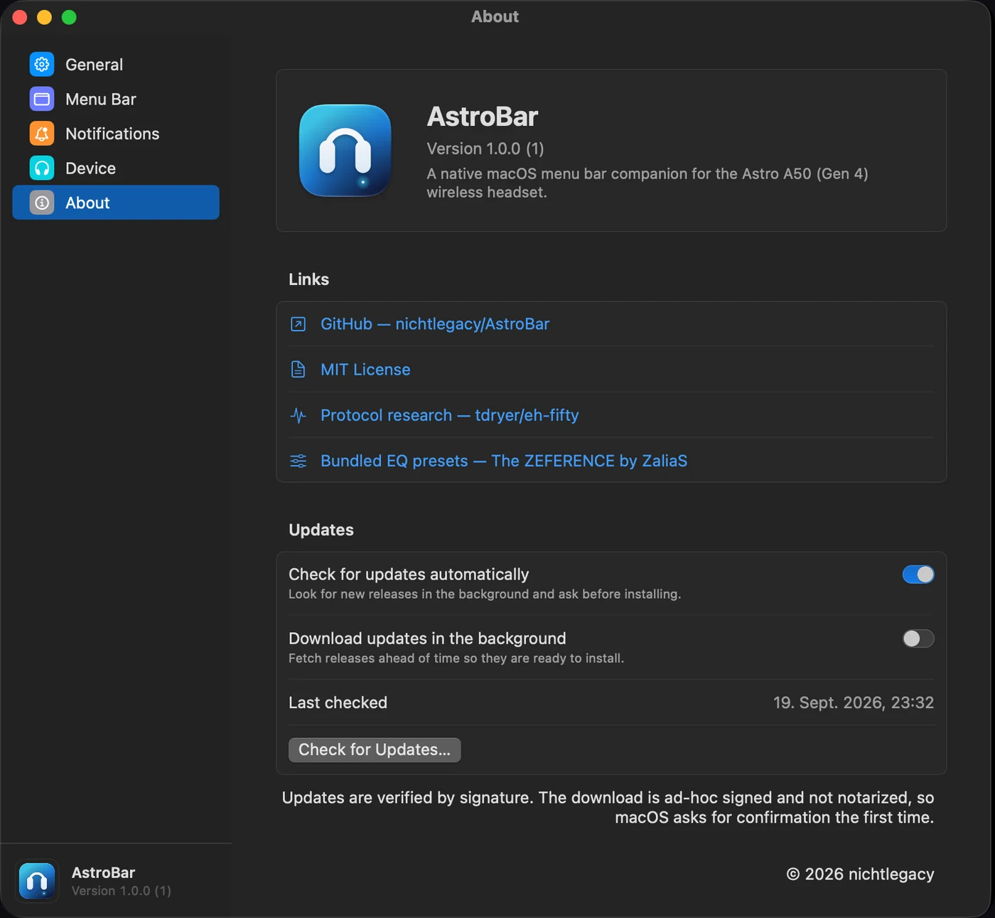Viewport: 995px width, 918px height.
Task: Open Bundled EQ presets ZEFERENCE link
Action: click(x=504, y=461)
